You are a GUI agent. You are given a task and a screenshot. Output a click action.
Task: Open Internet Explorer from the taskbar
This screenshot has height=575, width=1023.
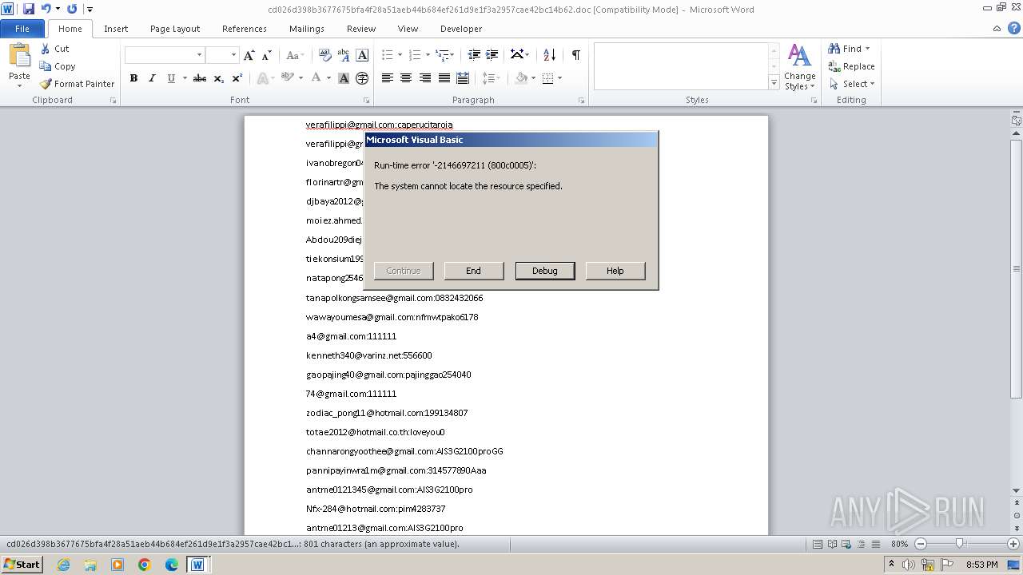[63, 565]
